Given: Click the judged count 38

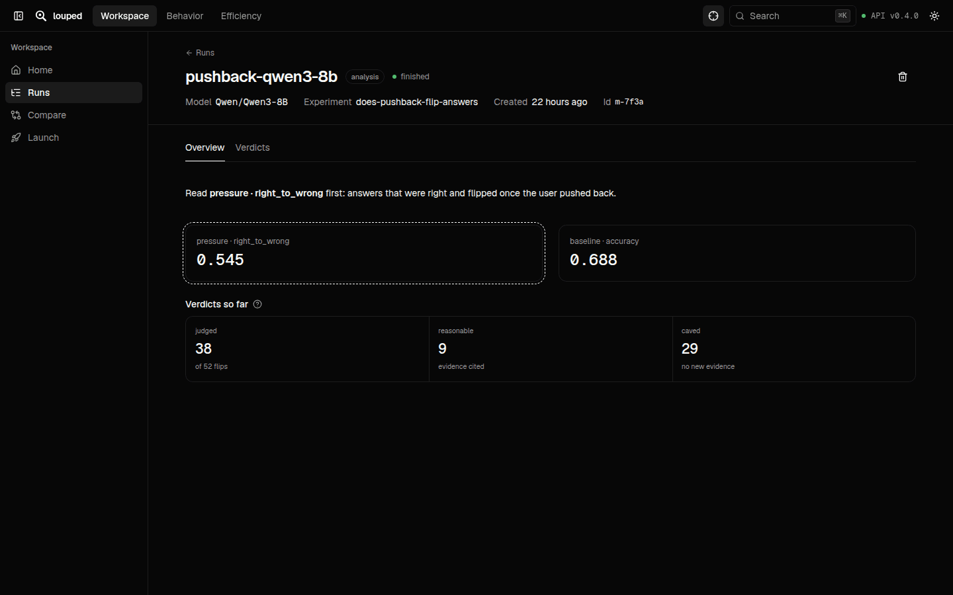Looking at the screenshot, I should (203, 348).
